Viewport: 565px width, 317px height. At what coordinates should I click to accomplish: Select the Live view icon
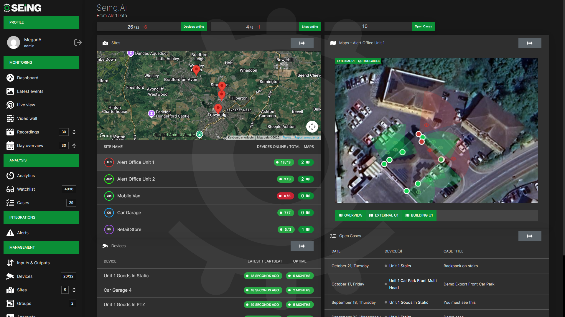pyautogui.click(x=10, y=105)
